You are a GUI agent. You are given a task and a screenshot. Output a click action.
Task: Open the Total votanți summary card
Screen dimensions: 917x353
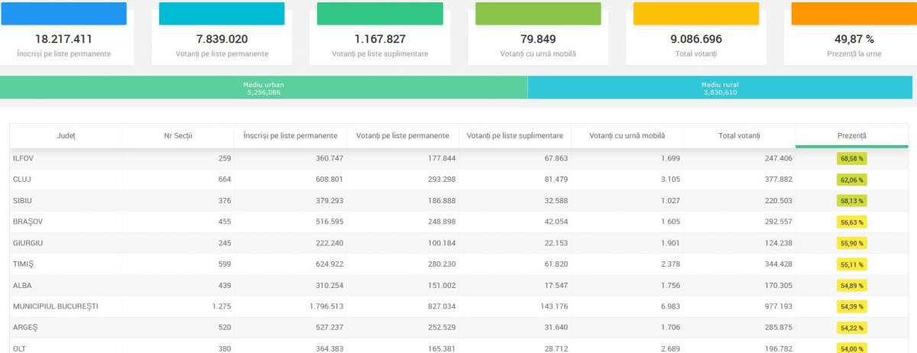pos(696,34)
